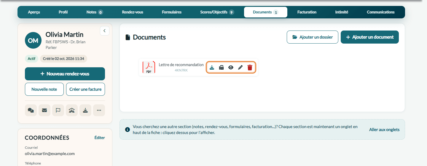This screenshot has width=427, height=166.
Task: Go to Communications tab
Action: point(381,12)
